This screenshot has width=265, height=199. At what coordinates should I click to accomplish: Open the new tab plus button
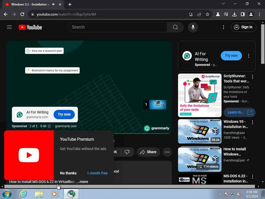coord(70,4)
